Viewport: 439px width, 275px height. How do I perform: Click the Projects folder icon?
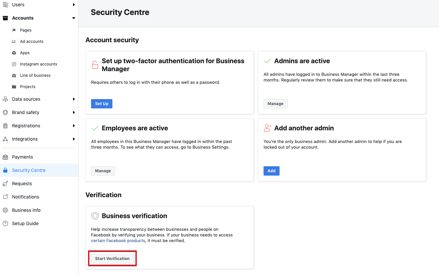pos(14,87)
